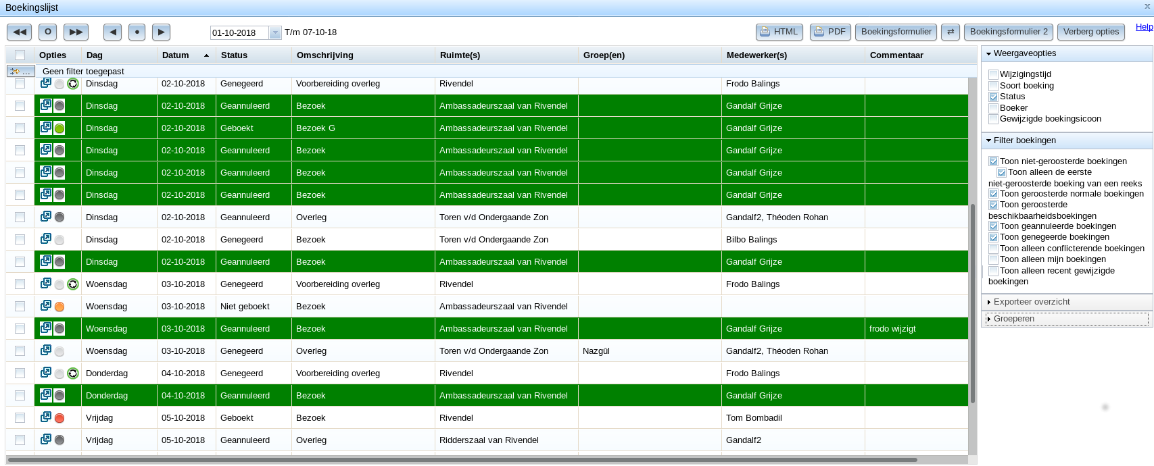Collapse the Filter boekingen section
The width and height of the screenshot is (1154, 466).
[x=1067, y=140]
